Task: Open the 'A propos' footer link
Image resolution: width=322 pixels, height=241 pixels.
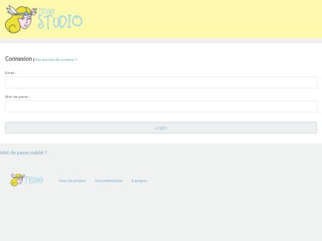Action: tap(139, 181)
